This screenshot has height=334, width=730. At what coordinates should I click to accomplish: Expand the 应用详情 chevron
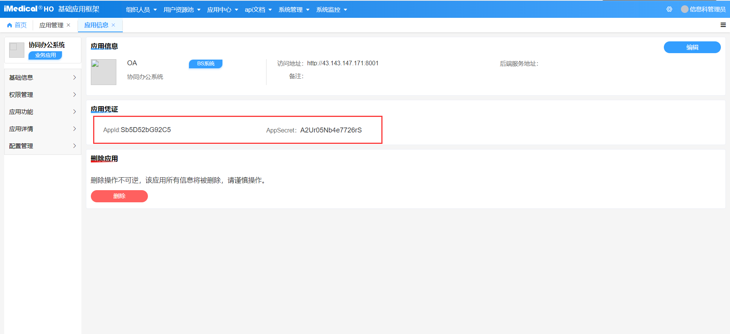[x=75, y=129]
